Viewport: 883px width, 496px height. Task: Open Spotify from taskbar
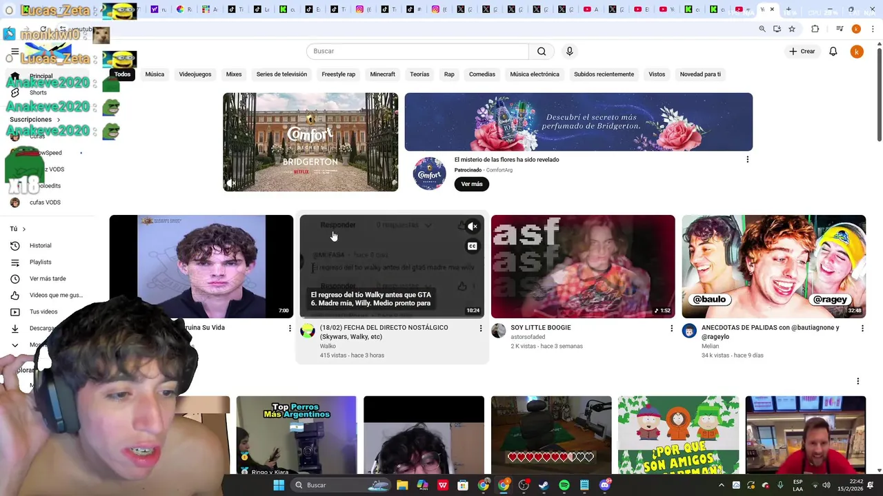tap(564, 485)
